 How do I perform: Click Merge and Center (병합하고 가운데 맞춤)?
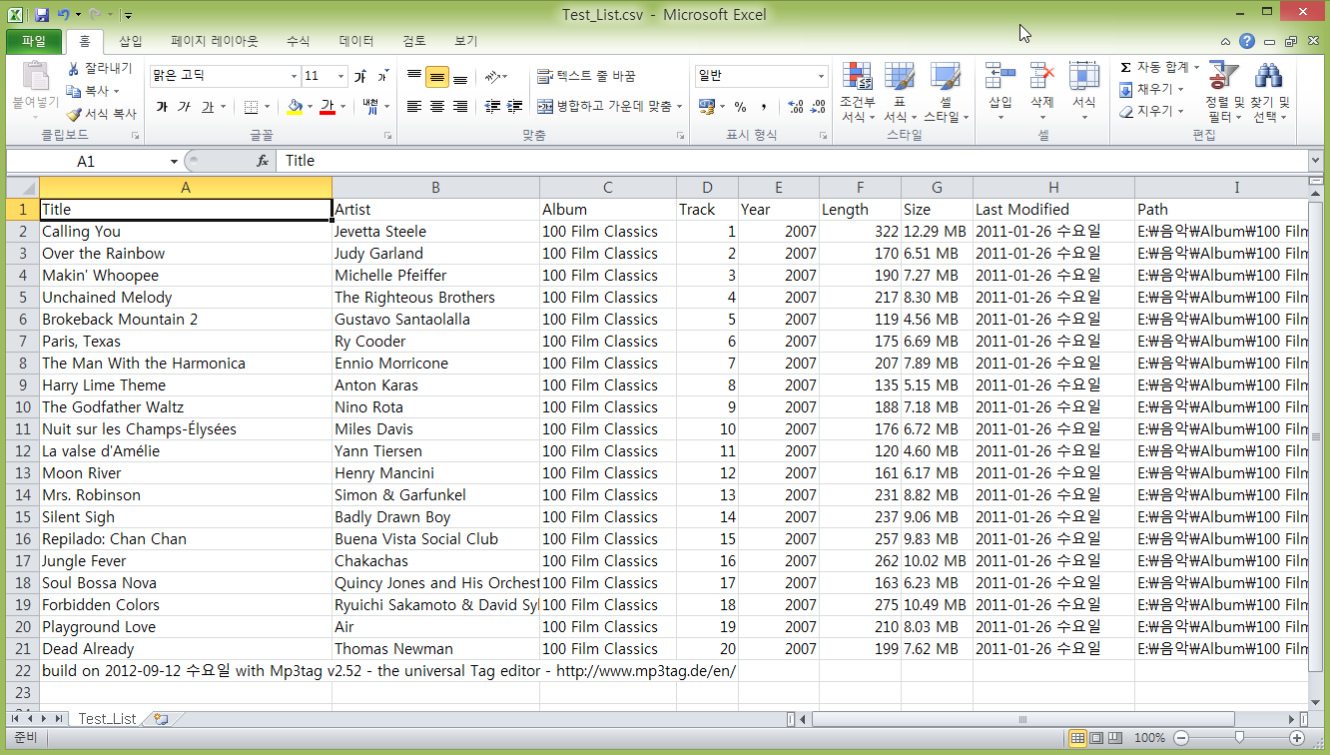coord(603,106)
